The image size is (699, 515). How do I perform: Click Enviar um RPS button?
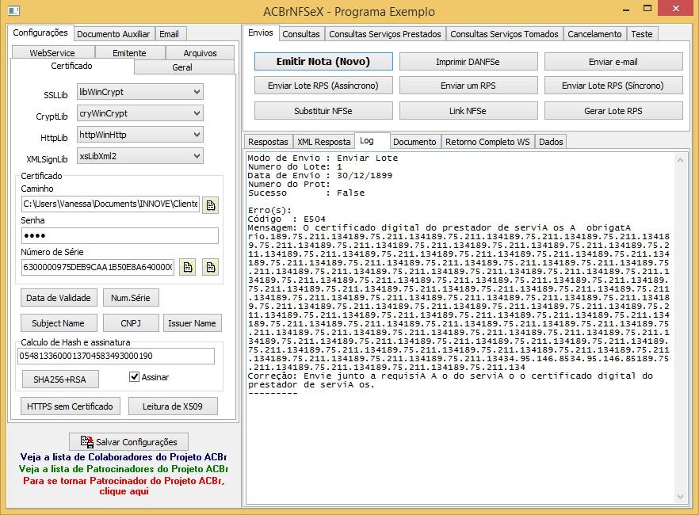pyautogui.click(x=468, y=86)
